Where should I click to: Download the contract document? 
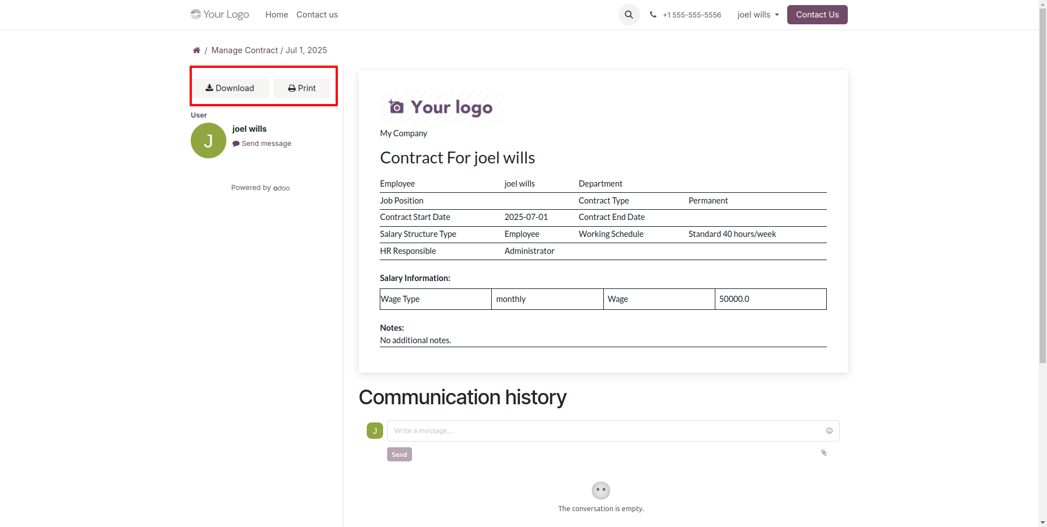[x=230, y=88]
